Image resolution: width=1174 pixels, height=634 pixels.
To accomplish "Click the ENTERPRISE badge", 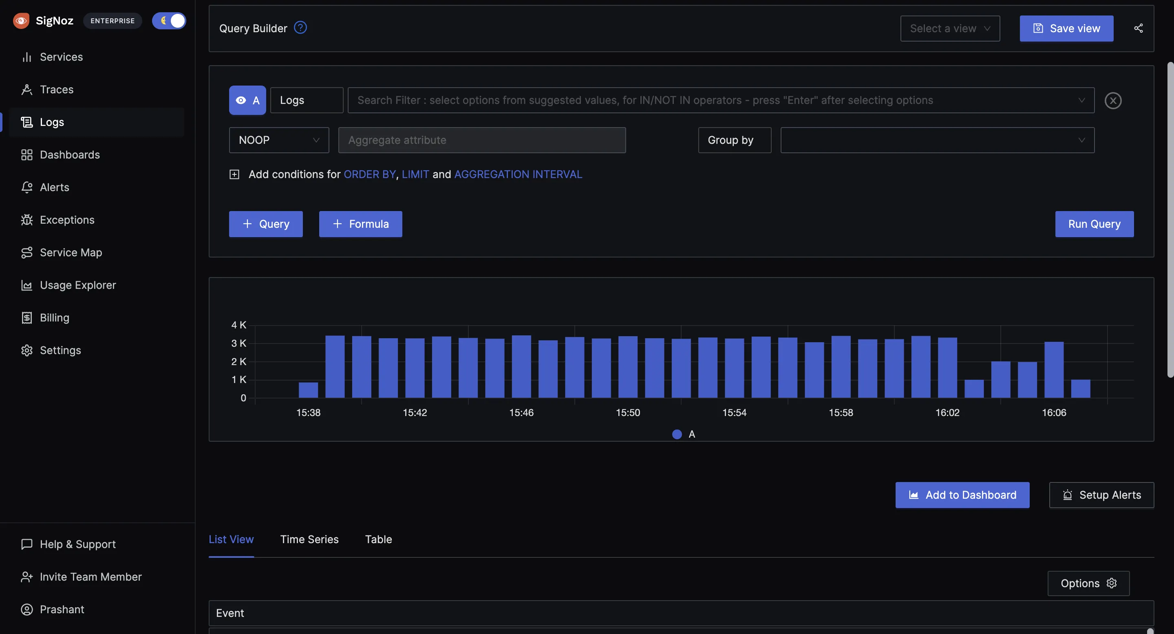I will (x=113, y=20).
